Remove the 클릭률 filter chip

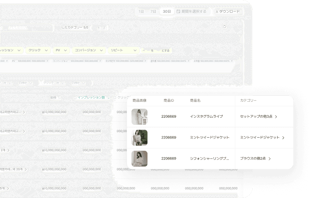(188, 61)
